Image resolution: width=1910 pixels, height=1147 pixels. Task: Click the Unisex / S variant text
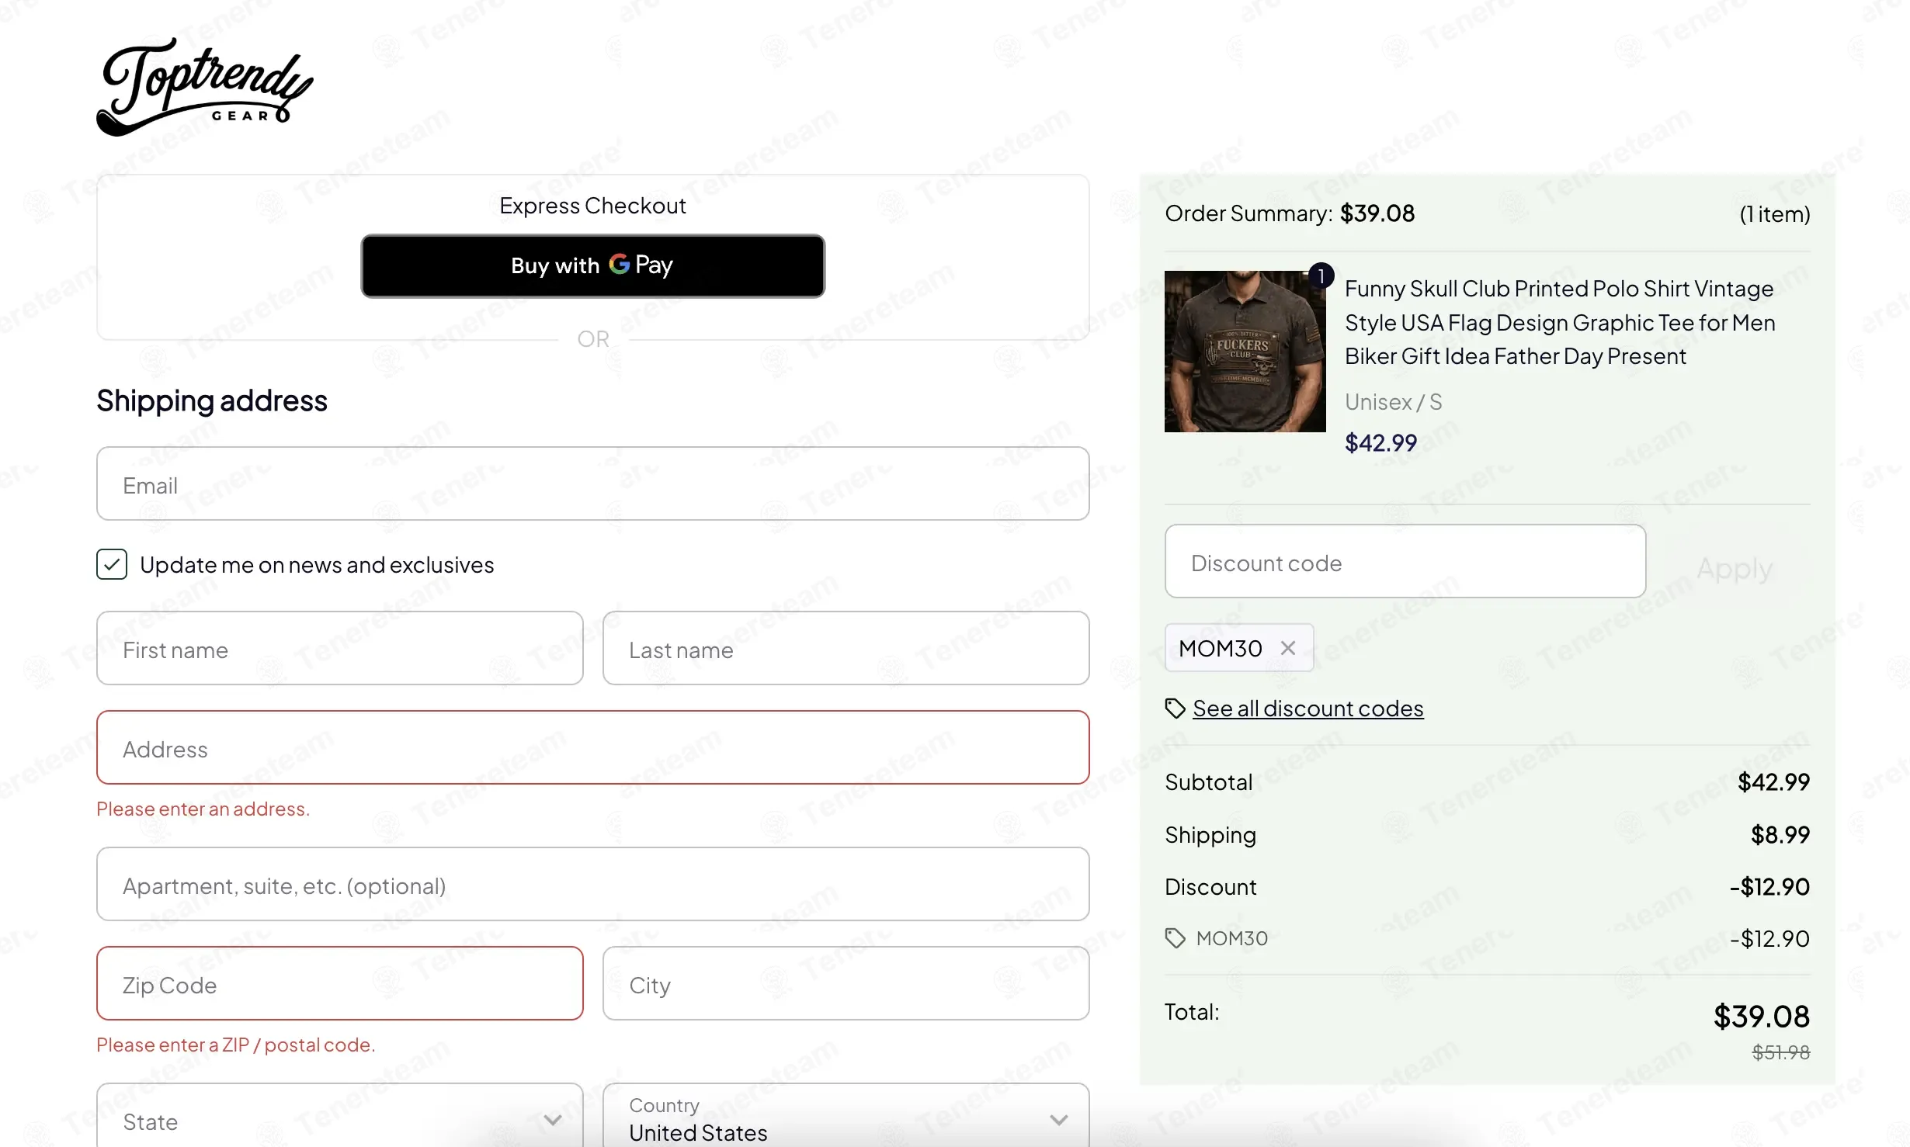tap(1393, 402)
